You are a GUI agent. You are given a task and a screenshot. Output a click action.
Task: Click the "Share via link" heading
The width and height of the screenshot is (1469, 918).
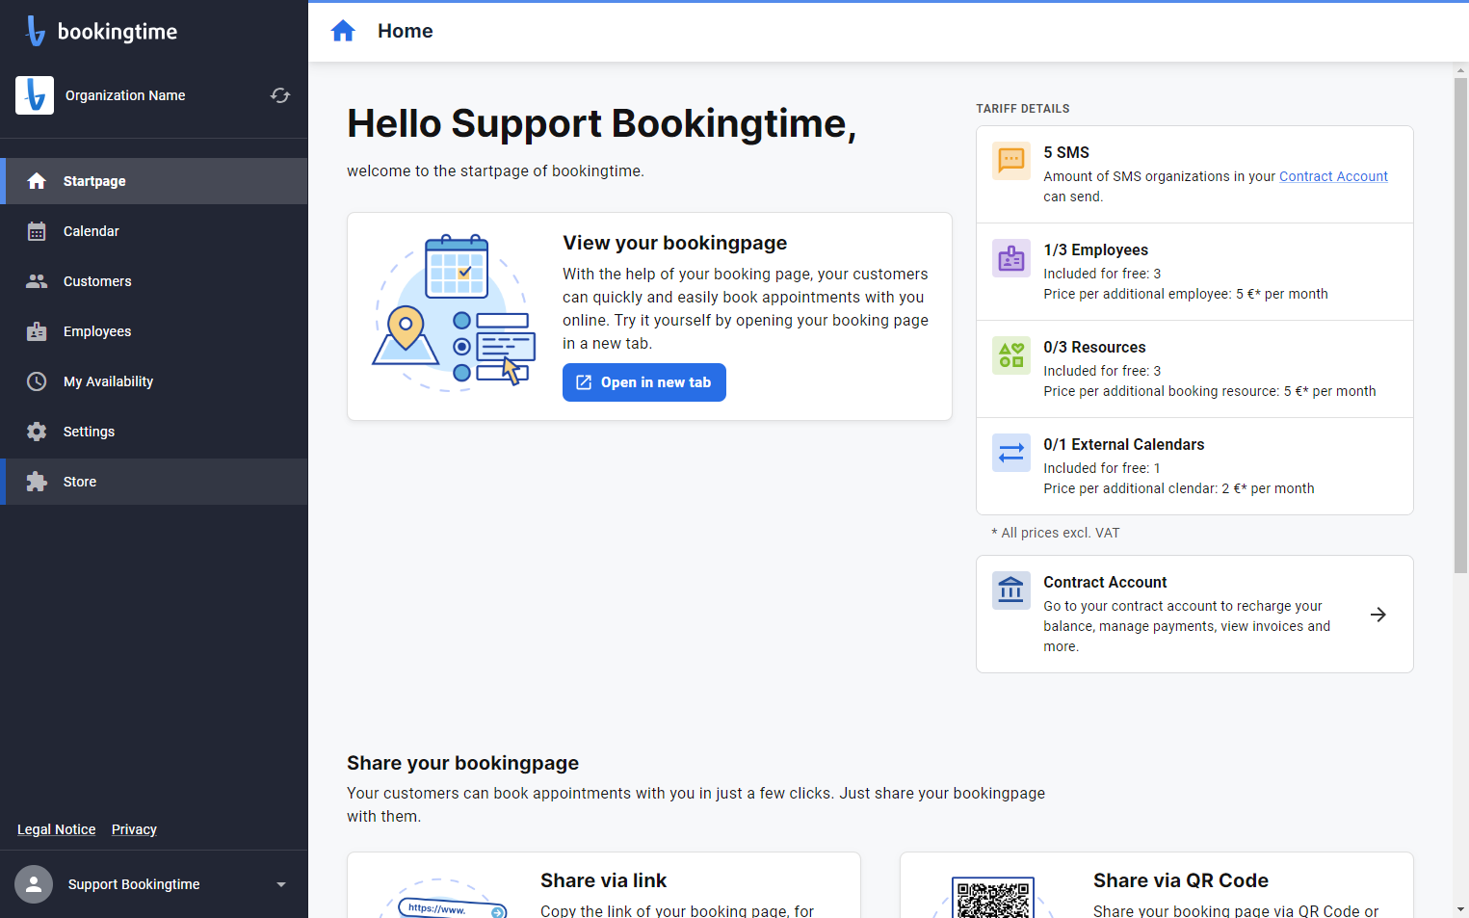[604, 880]
